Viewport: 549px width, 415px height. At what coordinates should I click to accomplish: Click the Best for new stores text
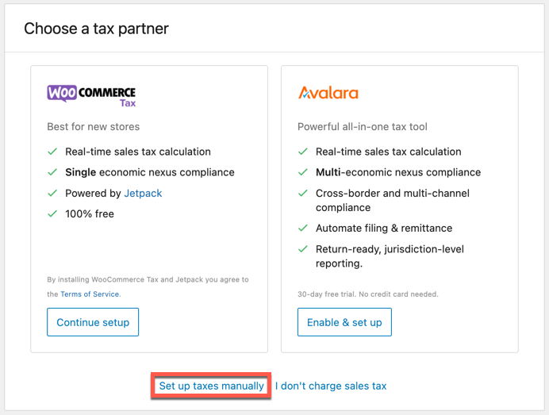(94, 126)
